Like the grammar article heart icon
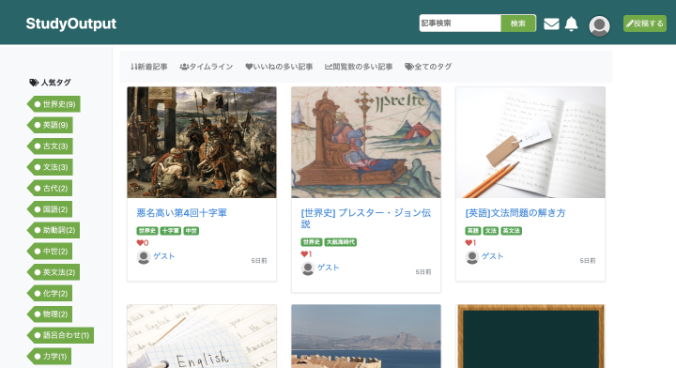 (x=469, y=243)
